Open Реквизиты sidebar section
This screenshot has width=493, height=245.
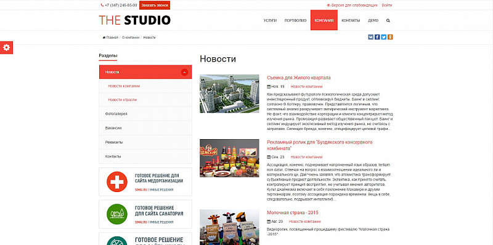pyautogui.click(x=145, y=142)
